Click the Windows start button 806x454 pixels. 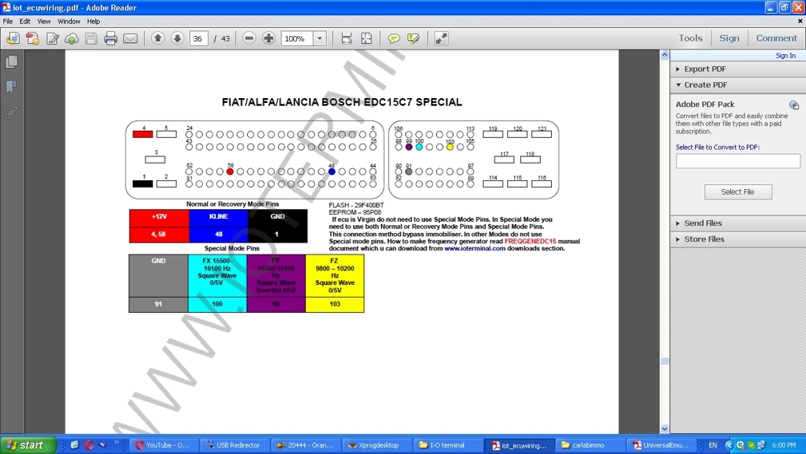point(27,444)
